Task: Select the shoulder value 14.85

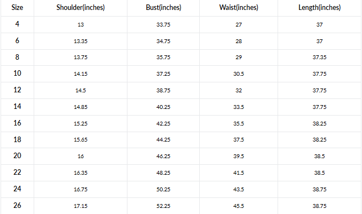Action: (81, 107)
